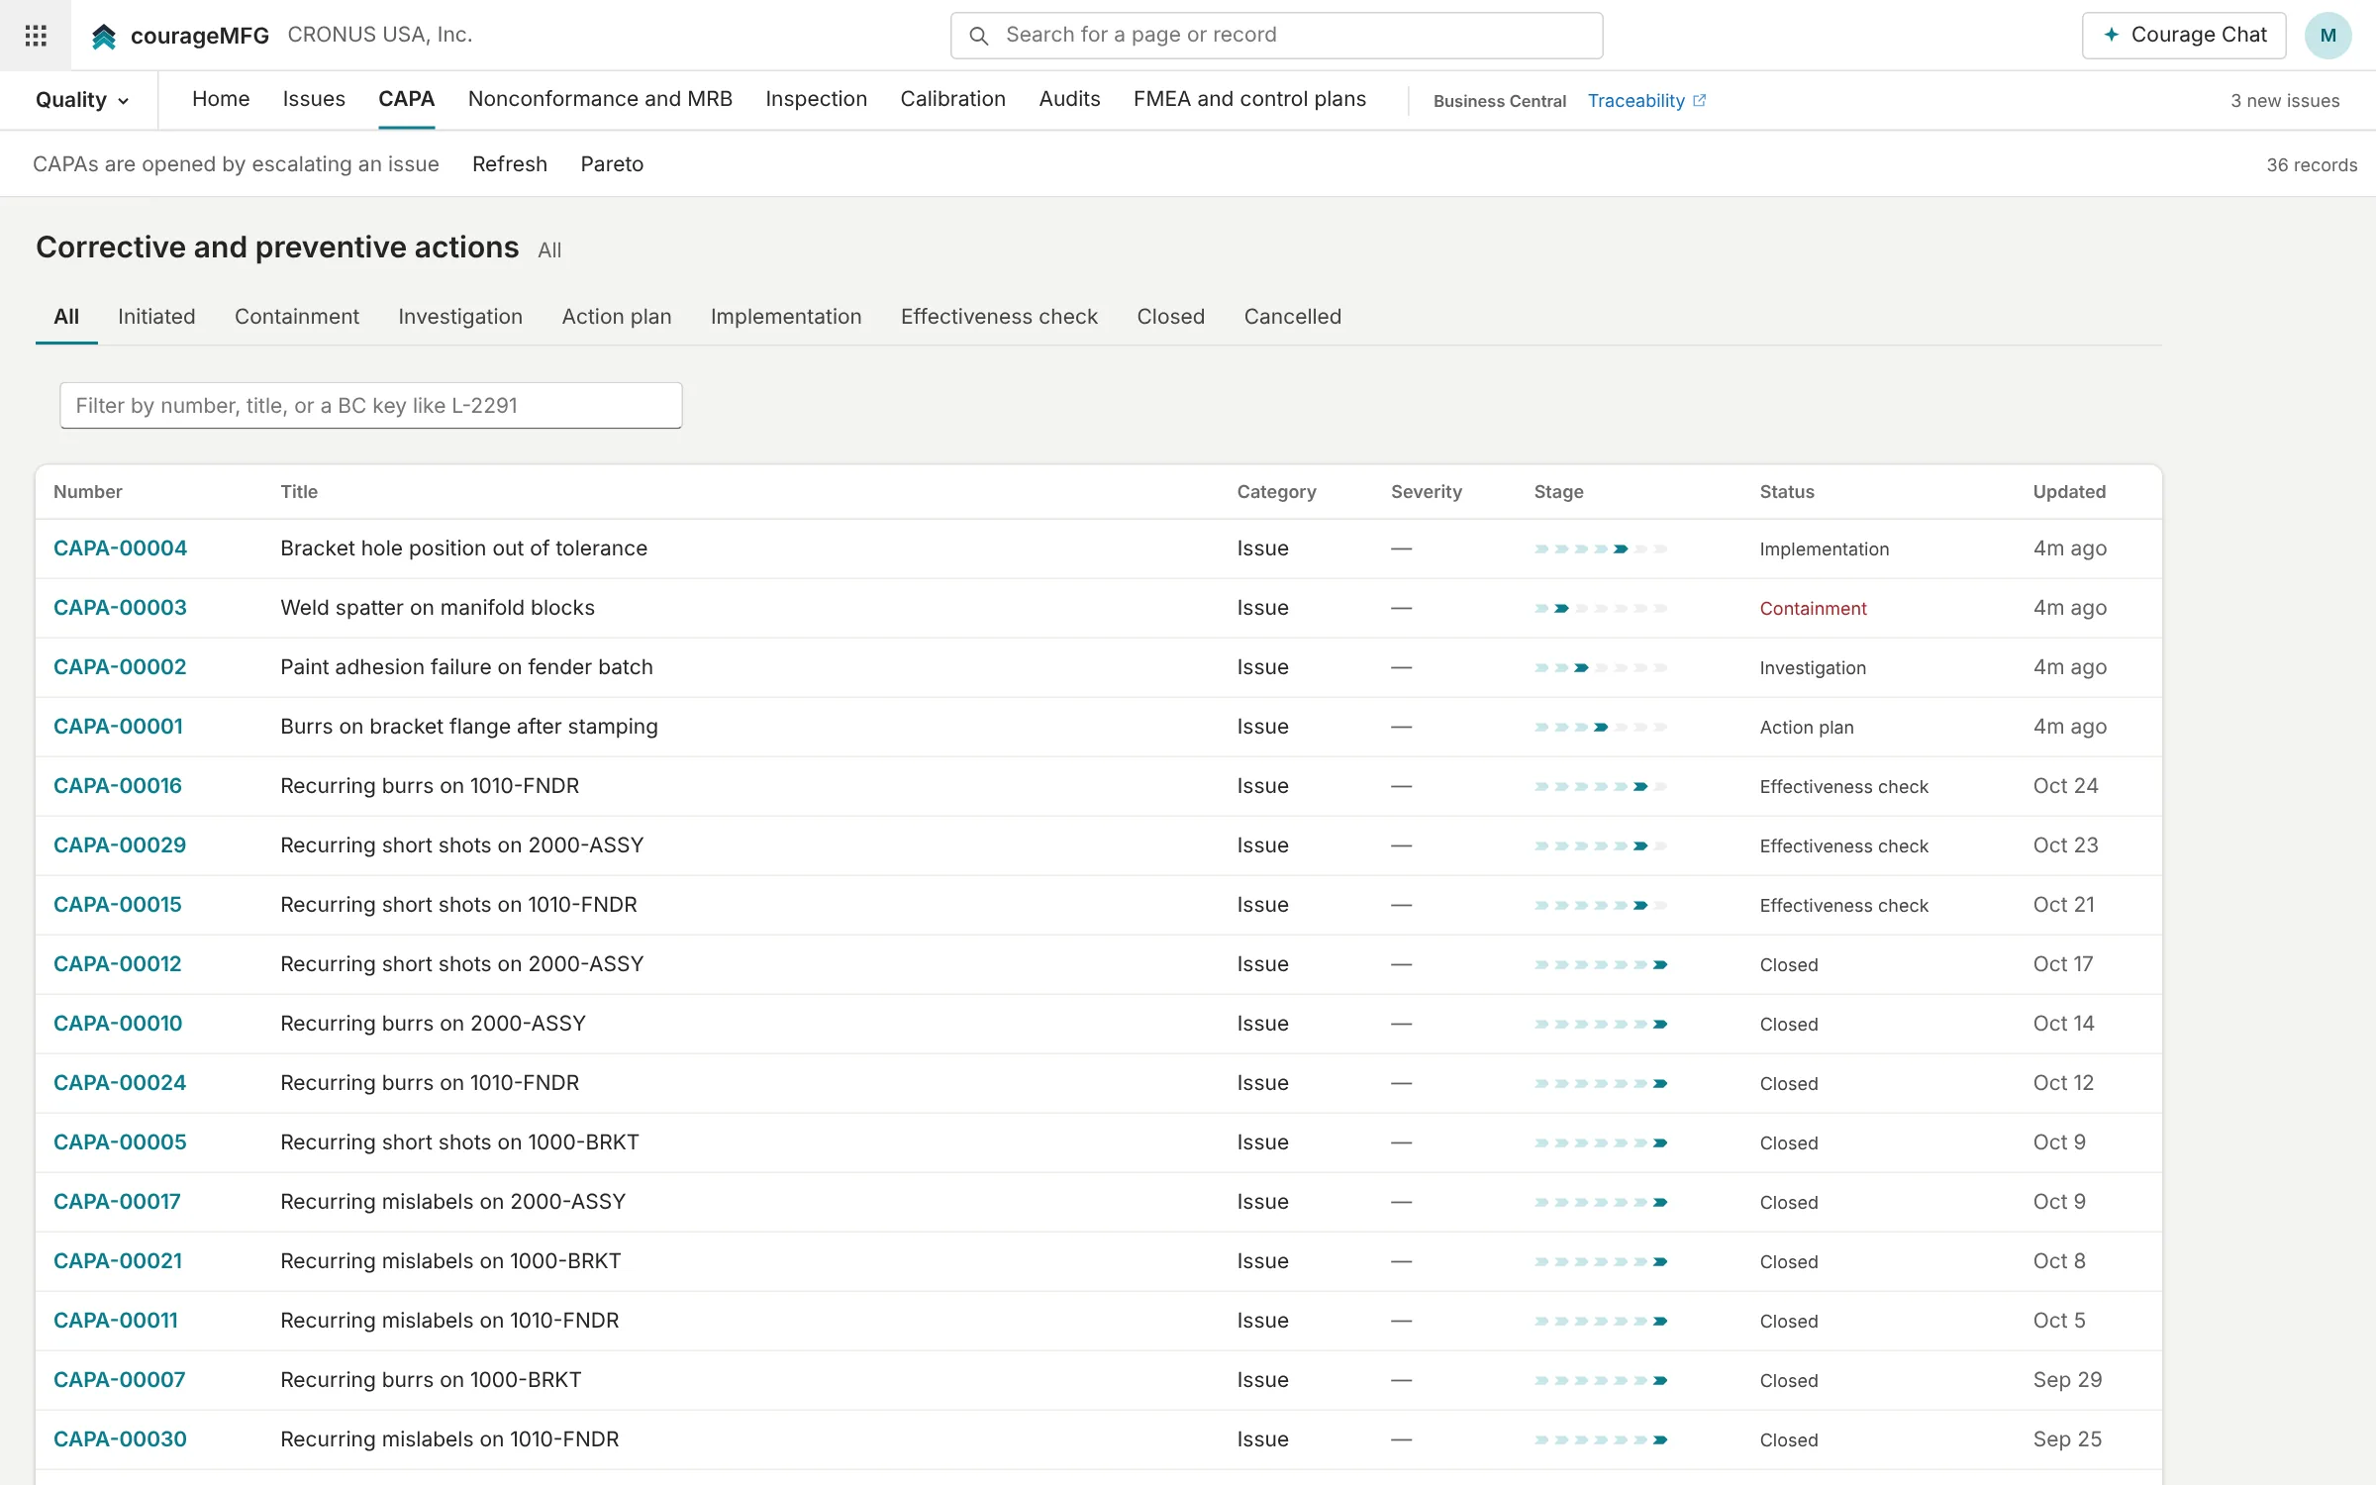
Task: Click the courageMFG logo icon
Action: point(103,37)
